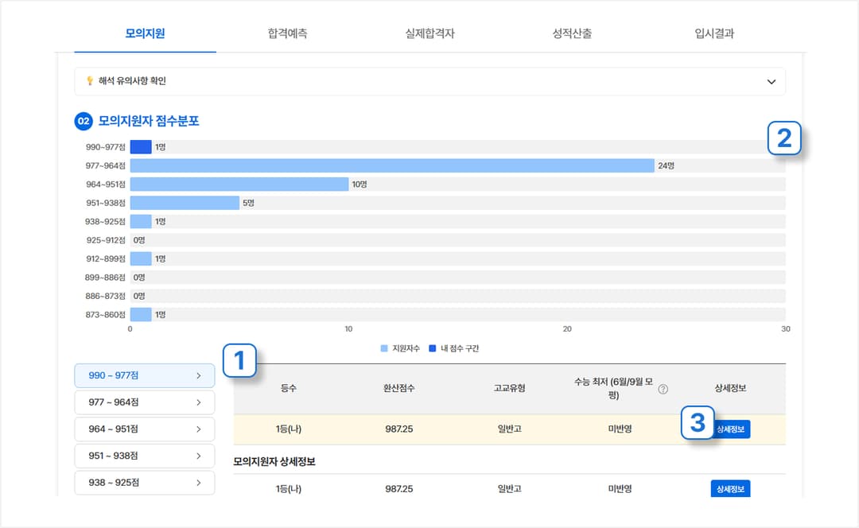859x528 pixels.
Task: Click the 912~899점 bar in chart
Action: tap(141, 258)
